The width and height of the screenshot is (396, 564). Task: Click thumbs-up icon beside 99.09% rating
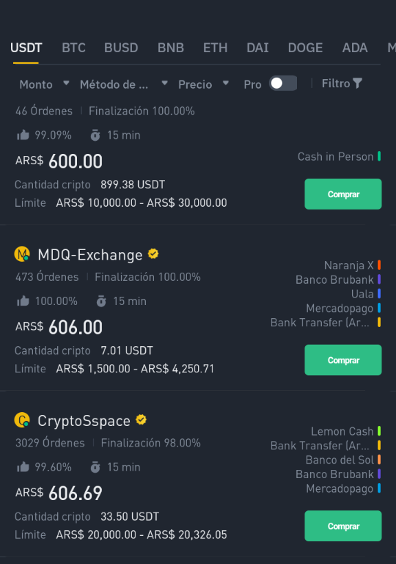pos(23,135)
